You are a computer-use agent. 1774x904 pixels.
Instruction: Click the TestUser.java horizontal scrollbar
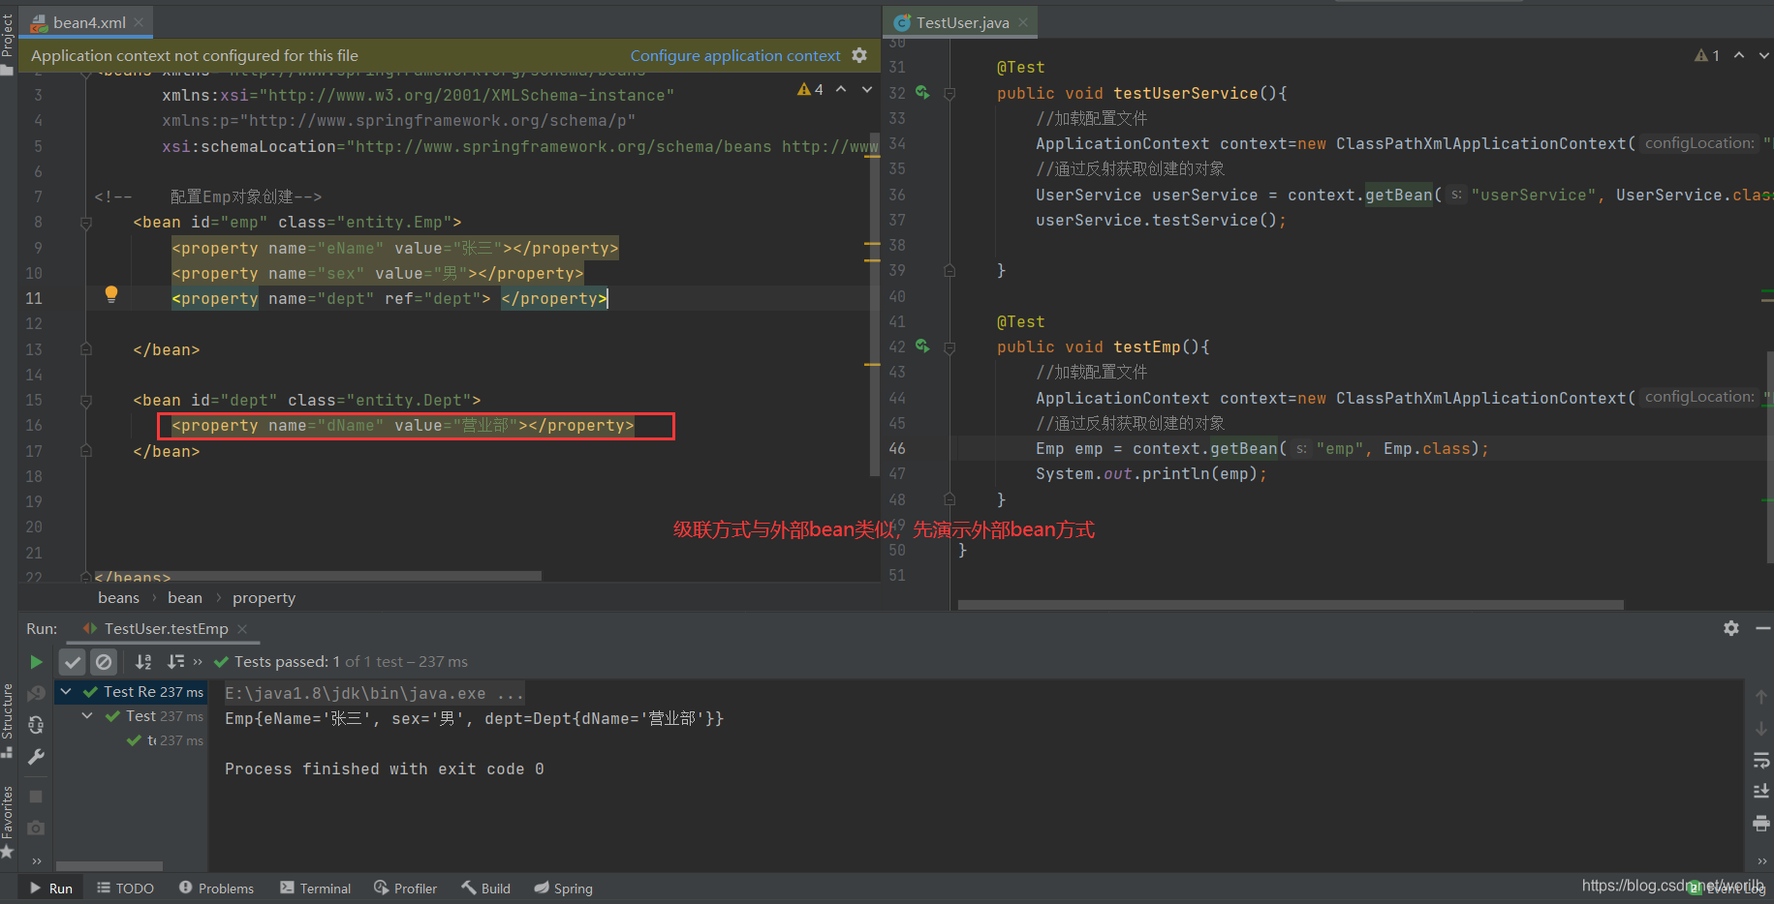tap(1291, 605)
